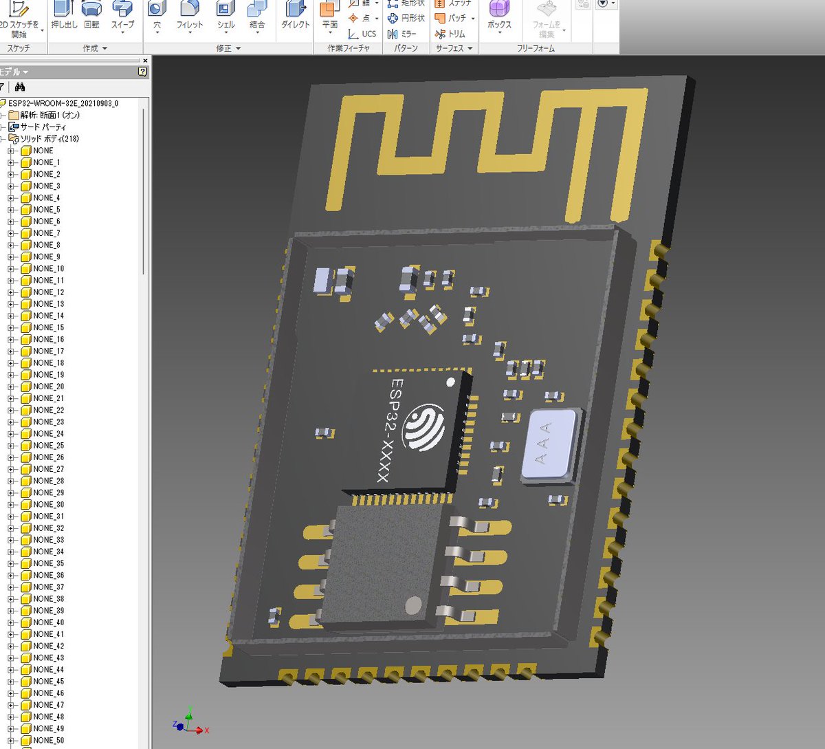Open the browser Find binoculars icon
825x749 pixels.
[19, 87]
